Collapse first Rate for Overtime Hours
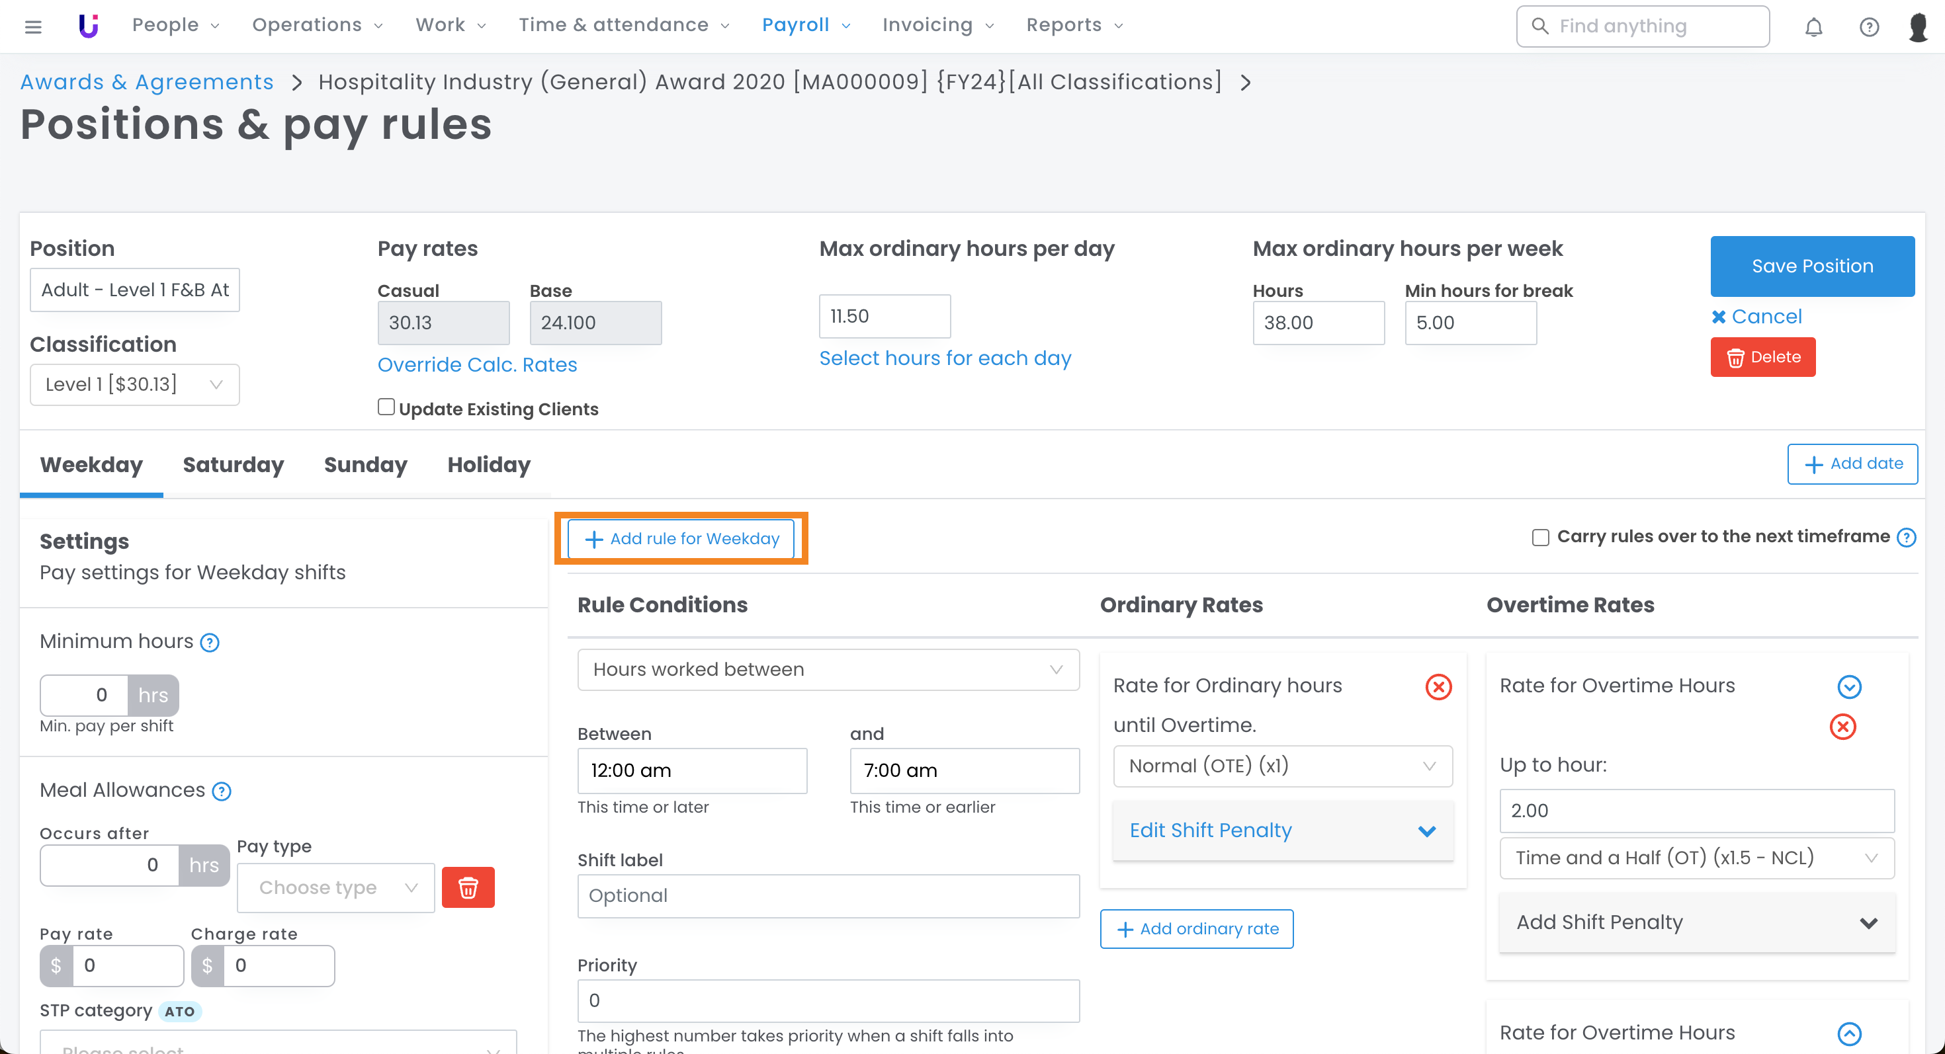The width and height of the screenshot is (1945, 1054). (x=1848, y=686)
